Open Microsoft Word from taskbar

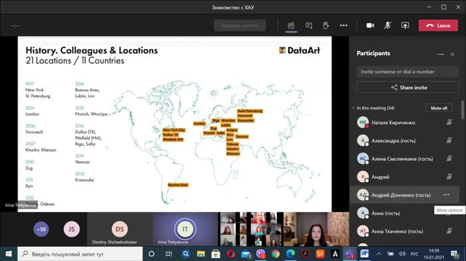pyautogui.click(x=365, y=254)
